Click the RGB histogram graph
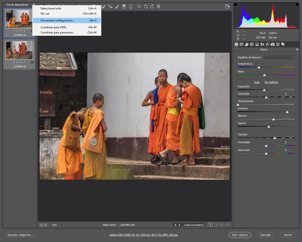This screenshot has width=302, height=242. point(266,16)
